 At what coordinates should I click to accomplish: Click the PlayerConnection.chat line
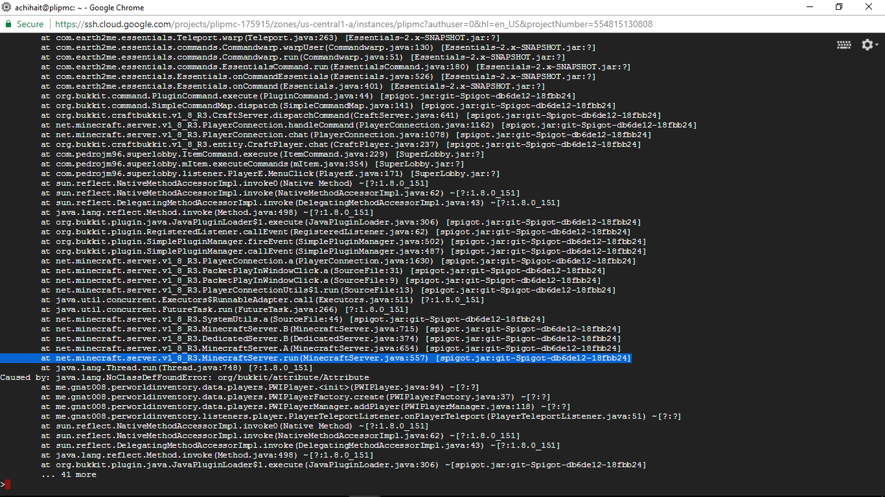coord(346,135)
